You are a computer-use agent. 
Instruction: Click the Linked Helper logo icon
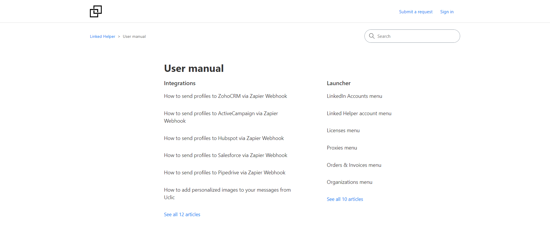pos(96,12)
